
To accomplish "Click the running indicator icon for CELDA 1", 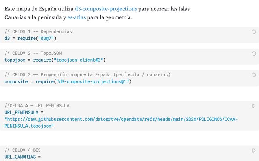I will point(254,31).
